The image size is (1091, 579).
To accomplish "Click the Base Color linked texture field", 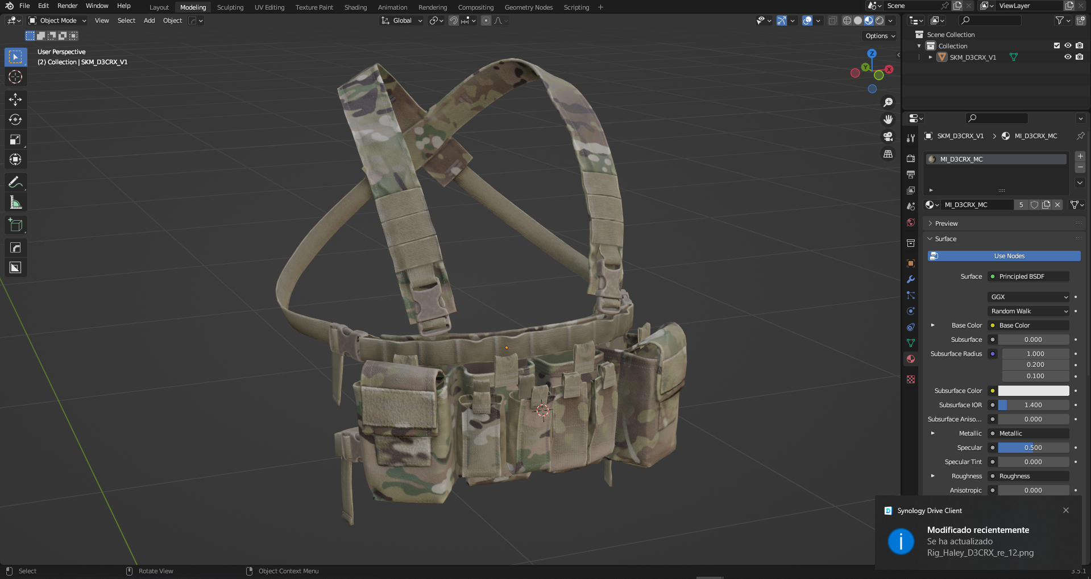I will (1029, 325).
